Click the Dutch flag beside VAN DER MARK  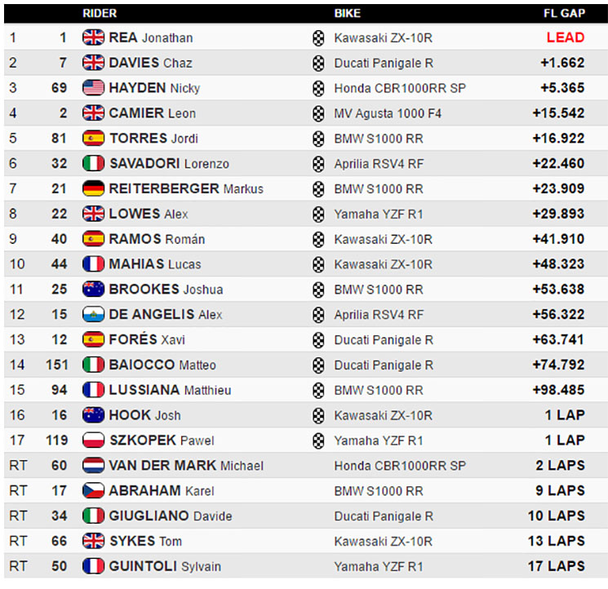(93, 465)
